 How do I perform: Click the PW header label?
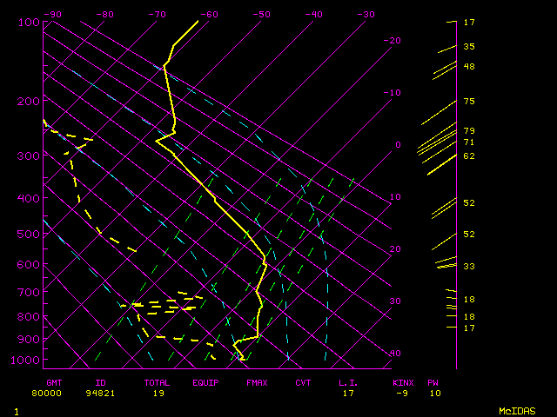(433, 382)
